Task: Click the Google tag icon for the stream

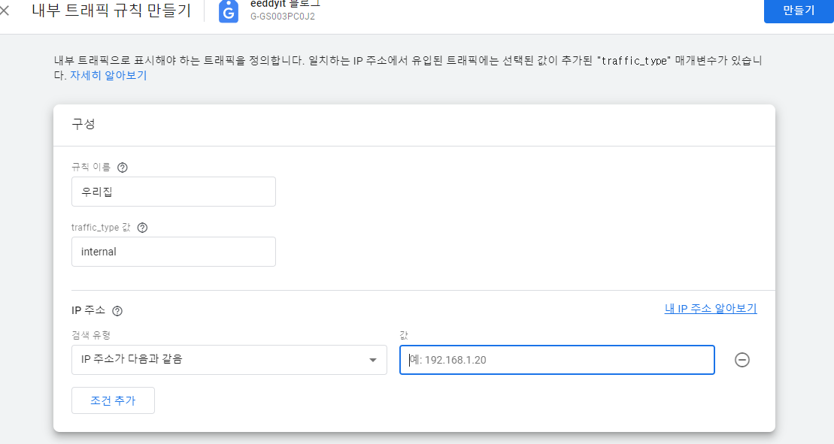Action: coord(228,12)
